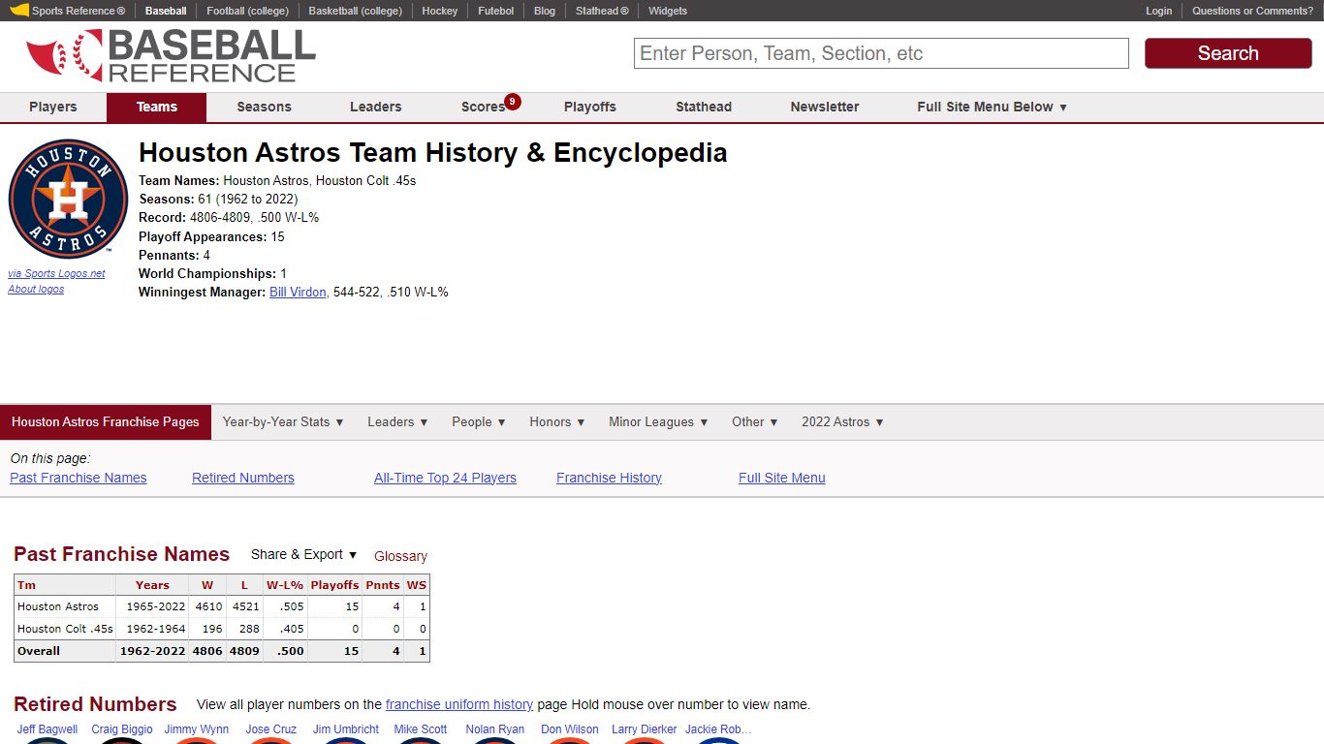The width and height of the screenshot is (1324, 744).
Task: Jump to All-Time Top 24 Players
Action: pos(445,478)
